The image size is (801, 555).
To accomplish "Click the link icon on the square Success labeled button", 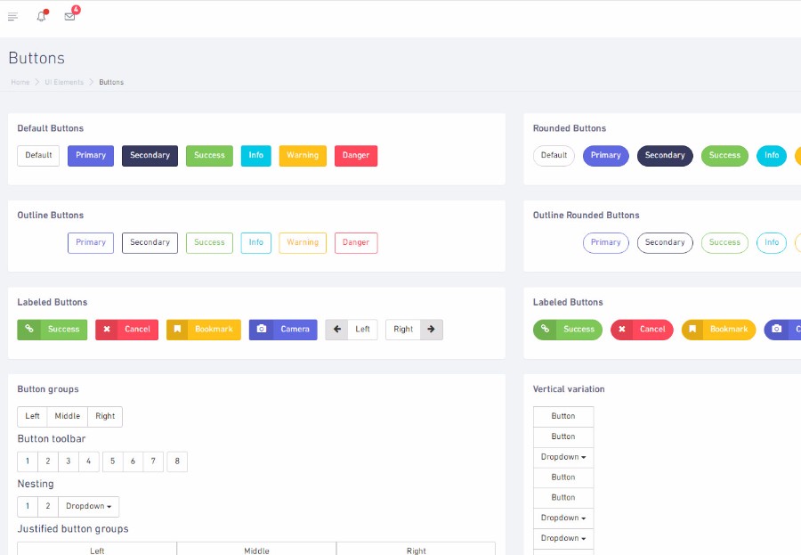I will [x=29, y=329].
